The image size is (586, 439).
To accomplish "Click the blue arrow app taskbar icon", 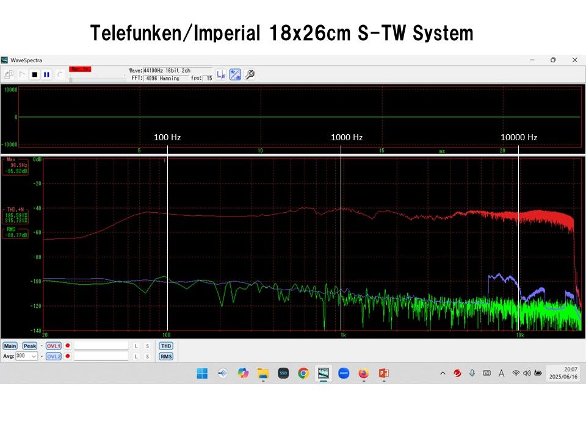I will pyautogui.click(x=223, y=373).
